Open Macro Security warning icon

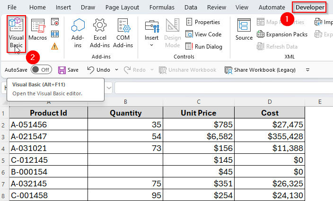coord(54,46)
